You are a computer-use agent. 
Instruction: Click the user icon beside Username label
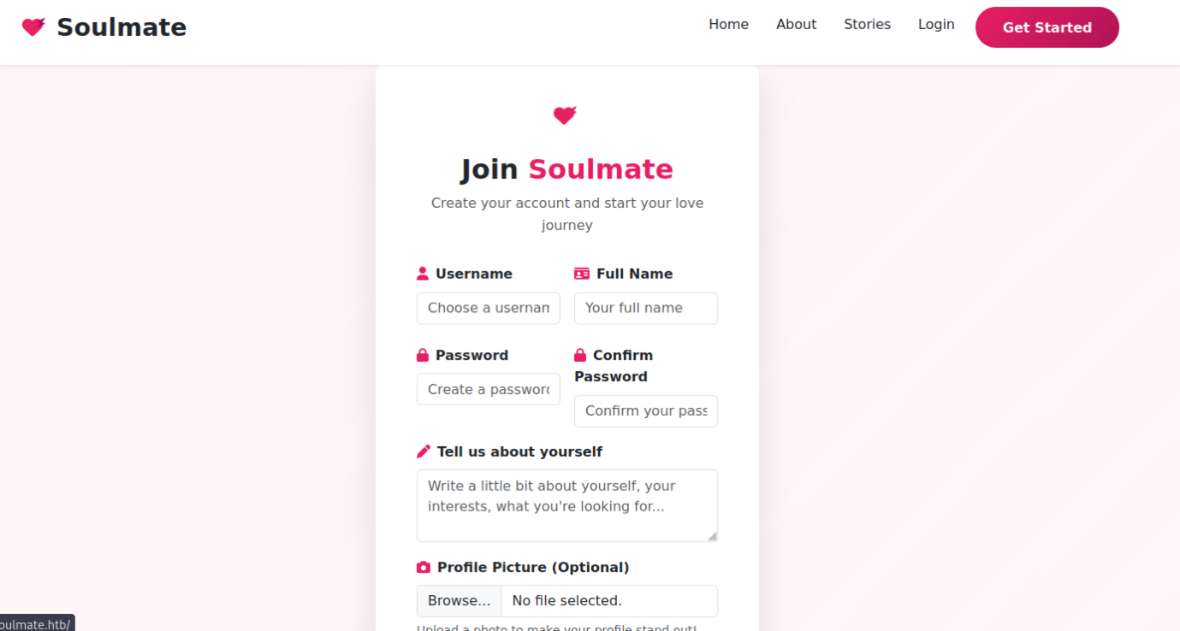[423, 274]
